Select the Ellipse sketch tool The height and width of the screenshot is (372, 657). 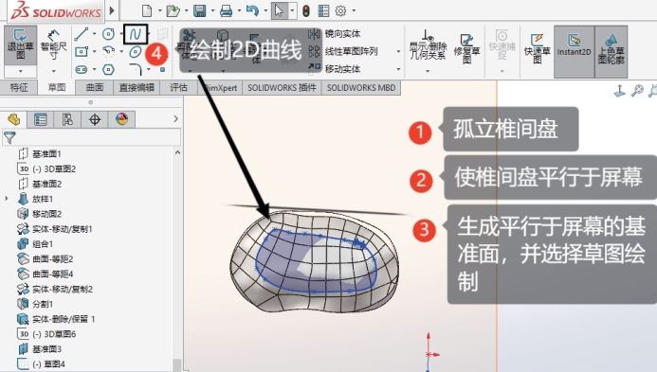click(x=136, y=52)
